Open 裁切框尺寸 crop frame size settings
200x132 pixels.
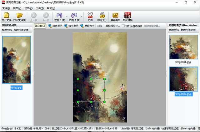112,26
